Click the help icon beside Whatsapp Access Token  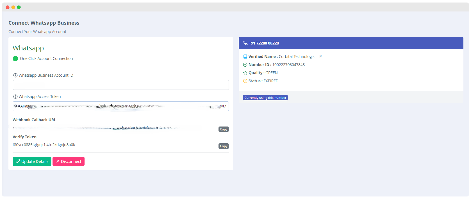(15, 97)
